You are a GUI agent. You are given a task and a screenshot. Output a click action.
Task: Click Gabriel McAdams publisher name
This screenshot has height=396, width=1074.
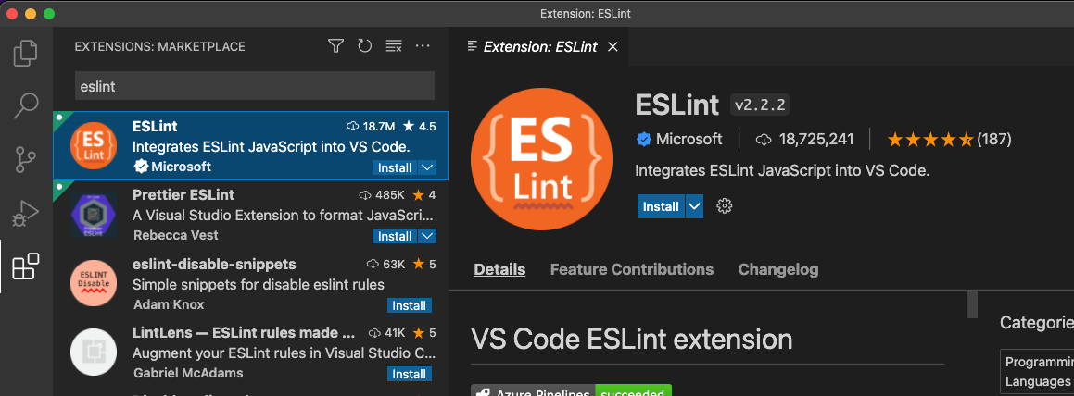(188, 374)
